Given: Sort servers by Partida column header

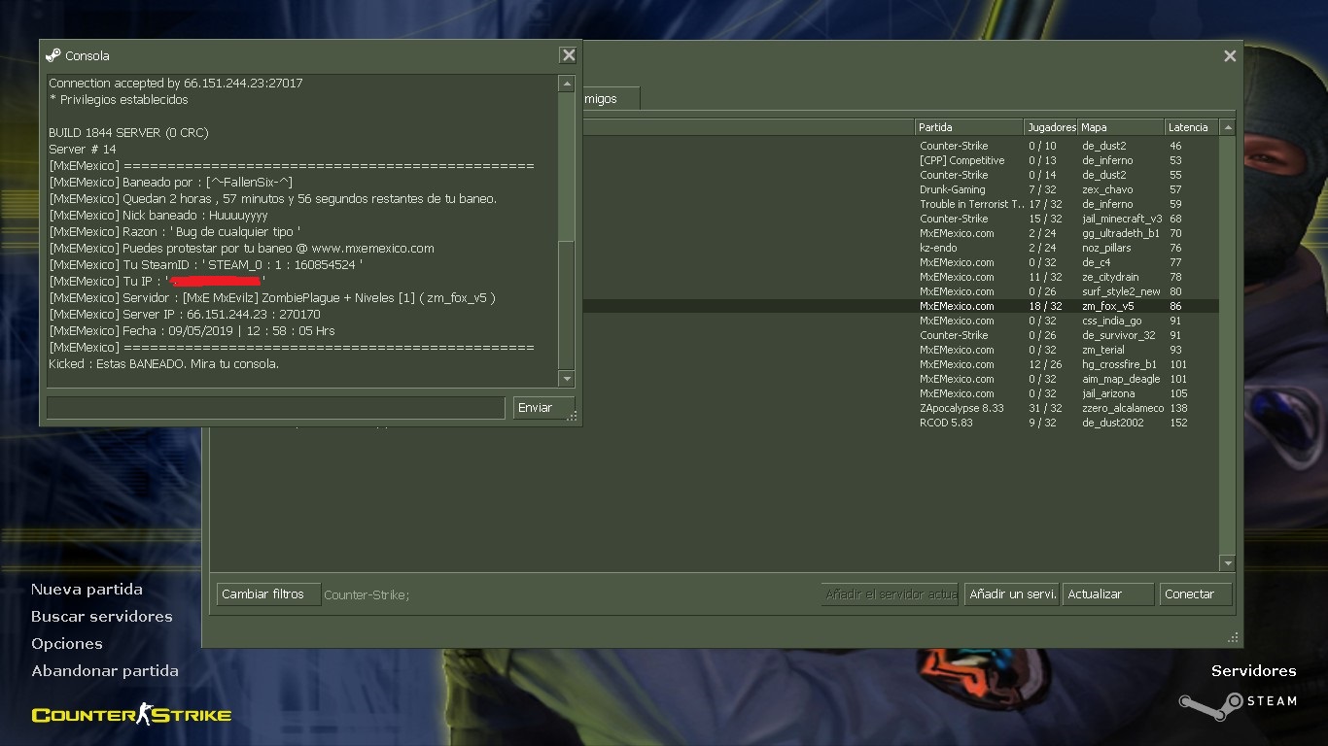Looking at the screenshot, I should tap(969, 127).
